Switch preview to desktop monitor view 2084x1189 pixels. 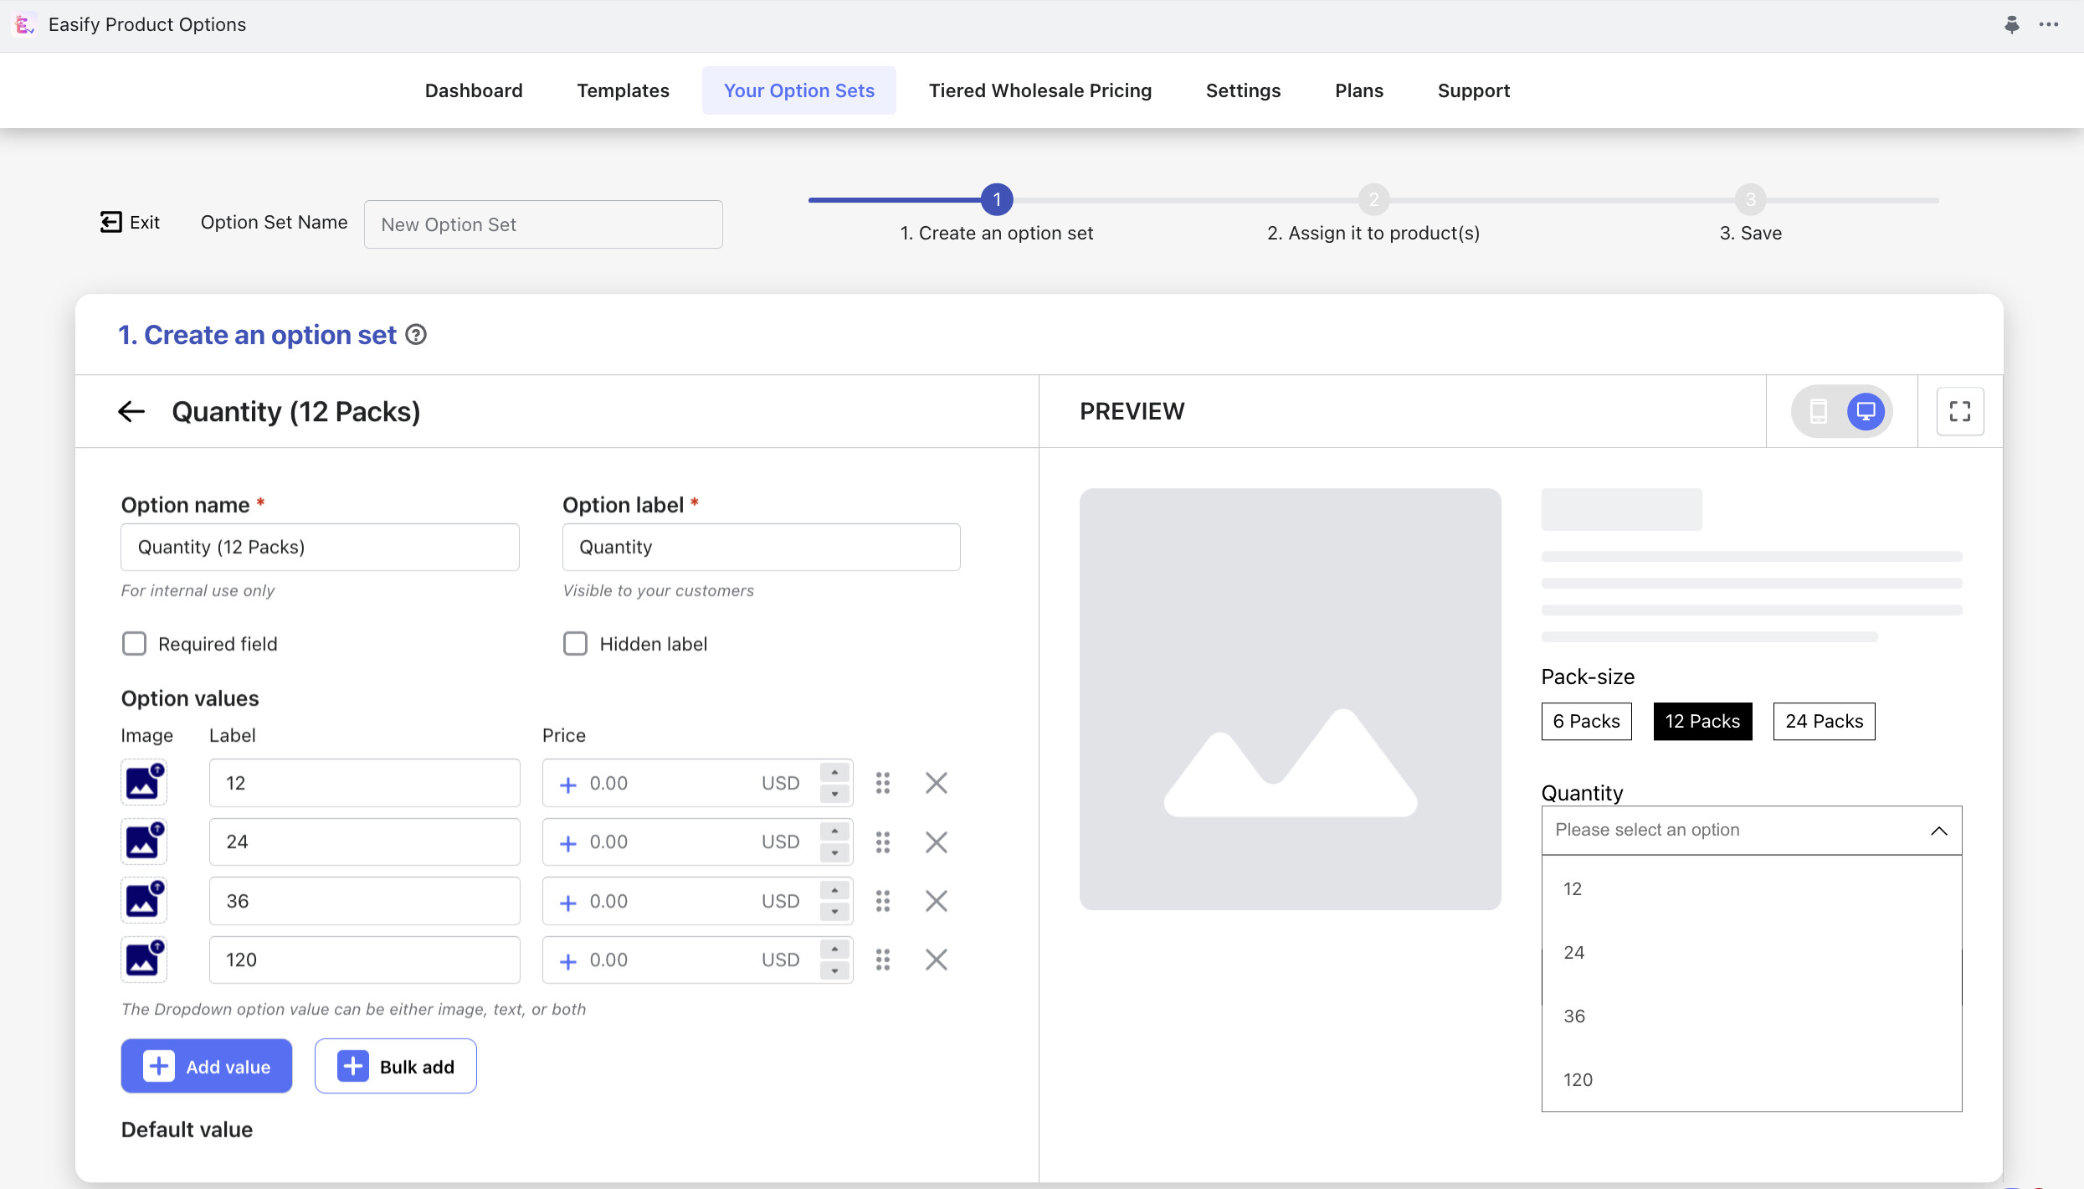tap(1866, 411)
